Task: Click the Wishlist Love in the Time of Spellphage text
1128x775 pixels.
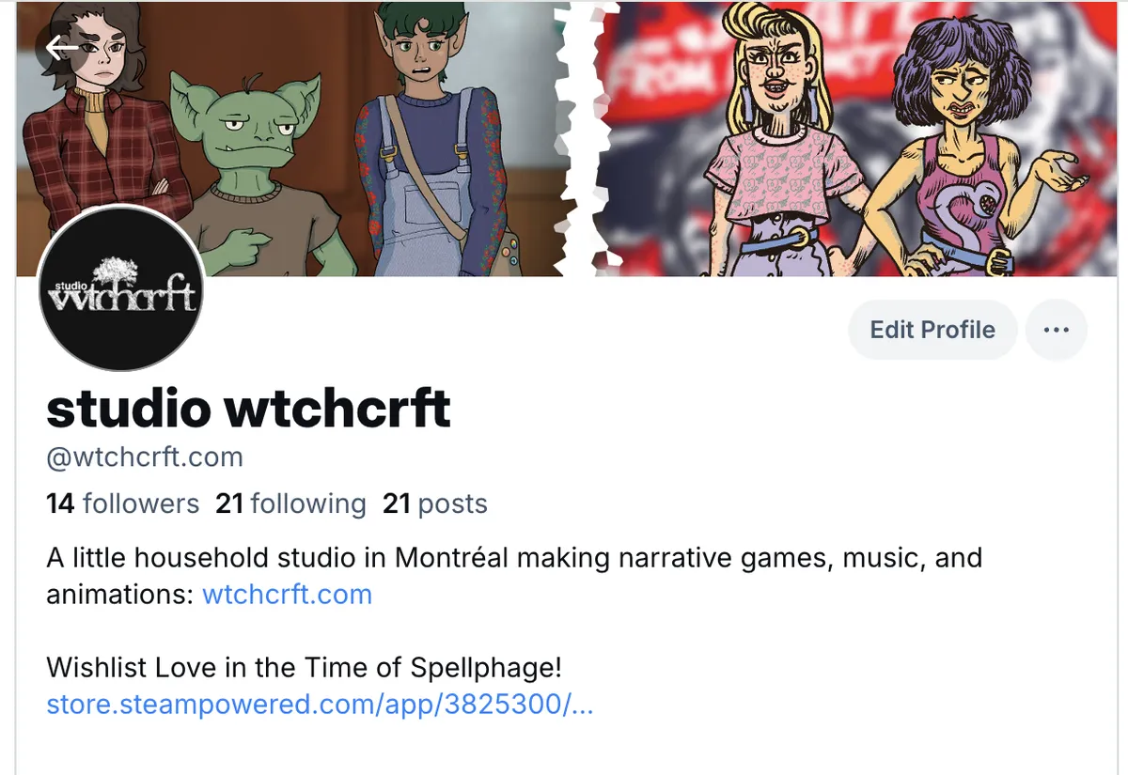Action: (305, 668)
